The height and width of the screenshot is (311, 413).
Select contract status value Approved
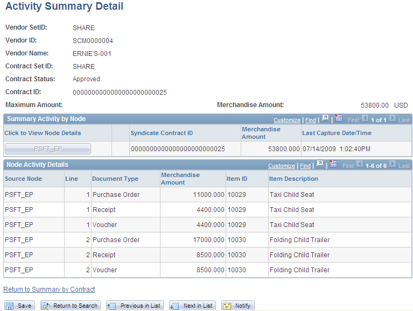(x=86, y=79)
